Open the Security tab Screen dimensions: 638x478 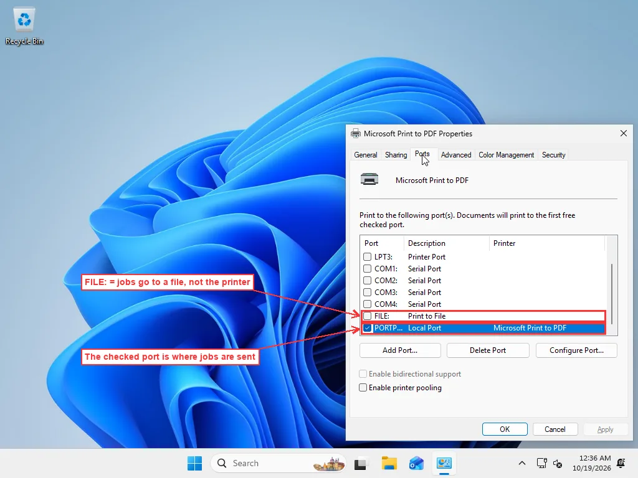553,155
